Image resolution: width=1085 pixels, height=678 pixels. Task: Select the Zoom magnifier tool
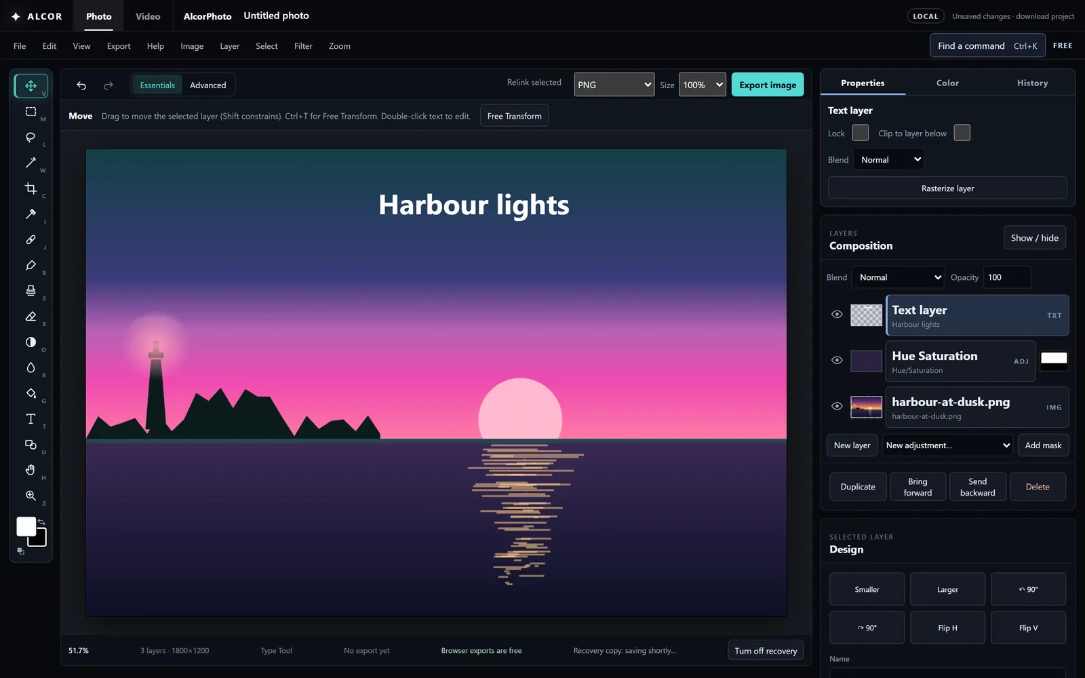(31, 496)
